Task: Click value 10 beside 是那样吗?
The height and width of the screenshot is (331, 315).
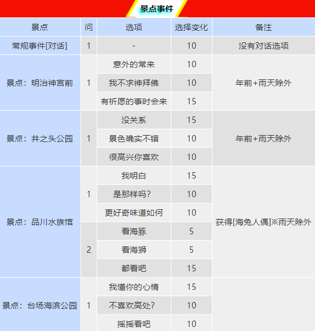Action: pyautogui.click(x=192, y=194)
